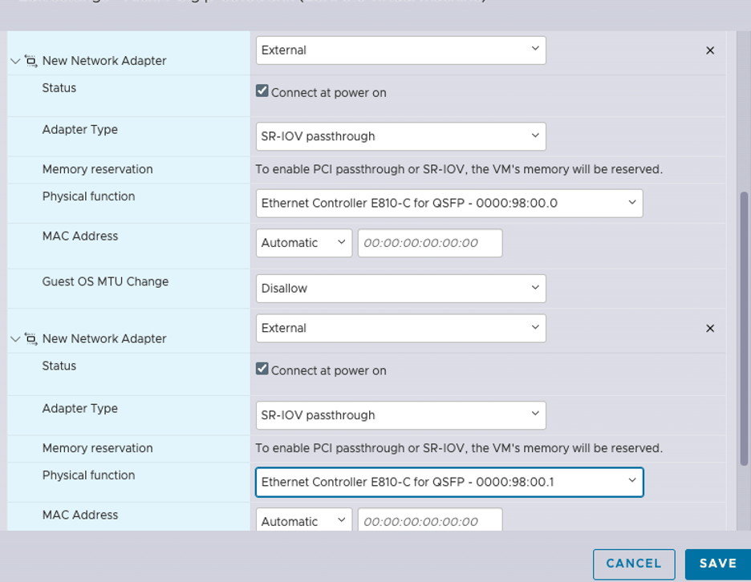Open second adapter's External network dropdown
751x582 pixels.
click(x=401, y=329)
